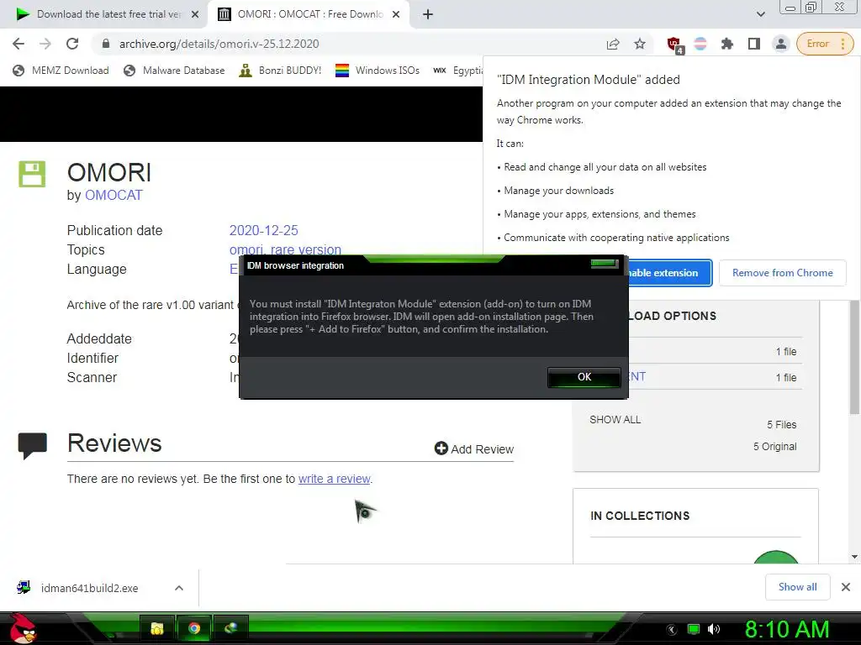Click Chrome icon in taskbar

(194, 628)
